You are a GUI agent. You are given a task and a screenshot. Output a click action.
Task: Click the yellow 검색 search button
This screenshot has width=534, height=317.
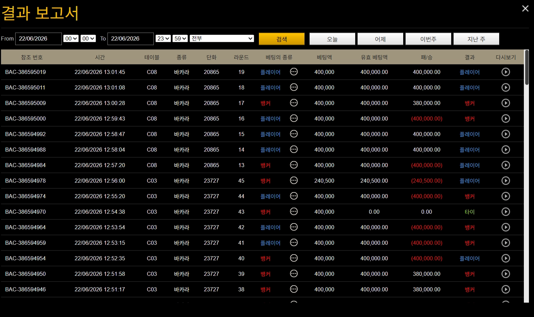(282, 39)
